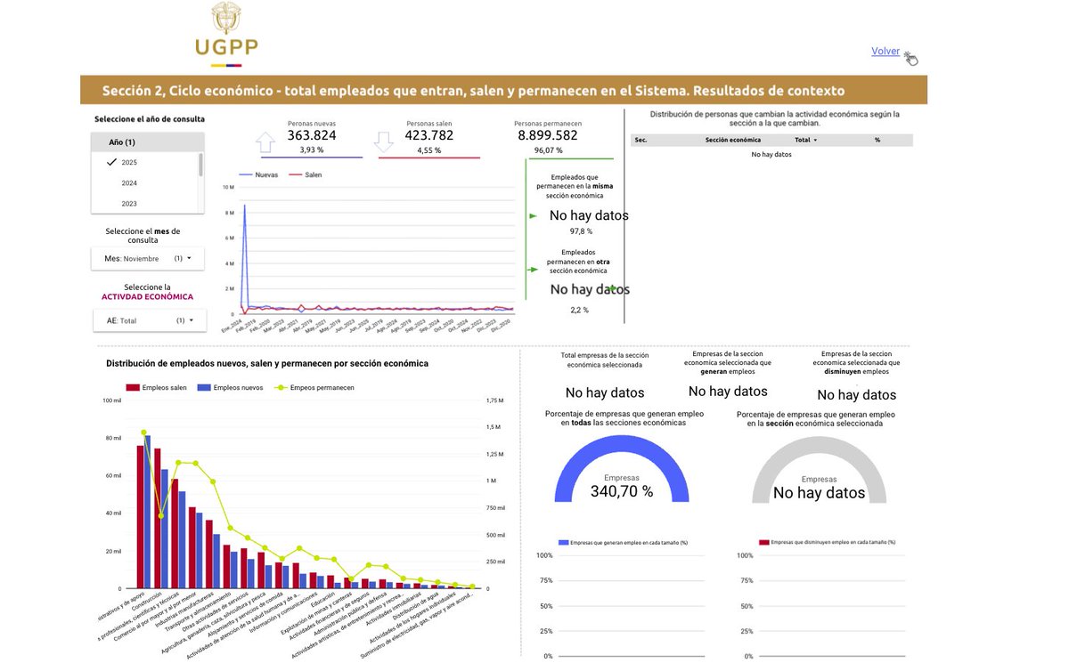Image resolution: width=1069 pixels, height=671 pixels.
Task: Click the 363.824 Personas nuevas value
Action: [x=312, y=136]
